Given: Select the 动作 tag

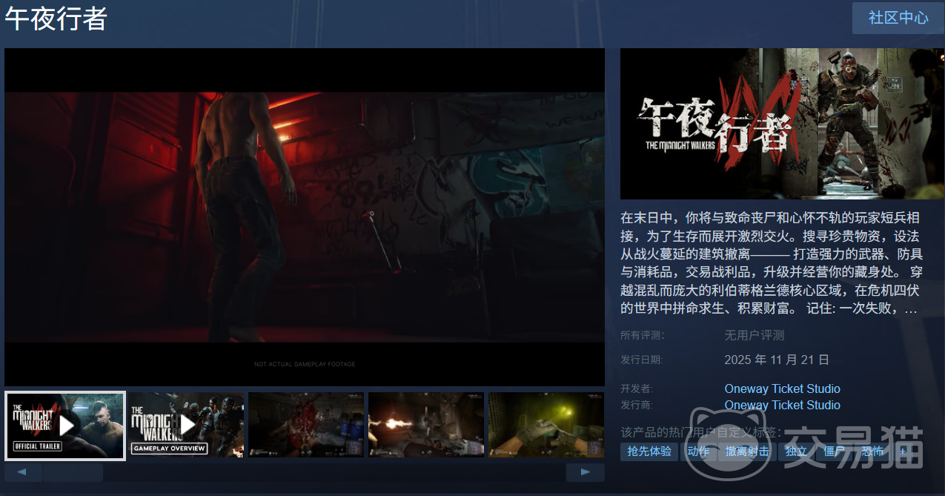Looking at the screenshot, I should click(x=697, y=451).
